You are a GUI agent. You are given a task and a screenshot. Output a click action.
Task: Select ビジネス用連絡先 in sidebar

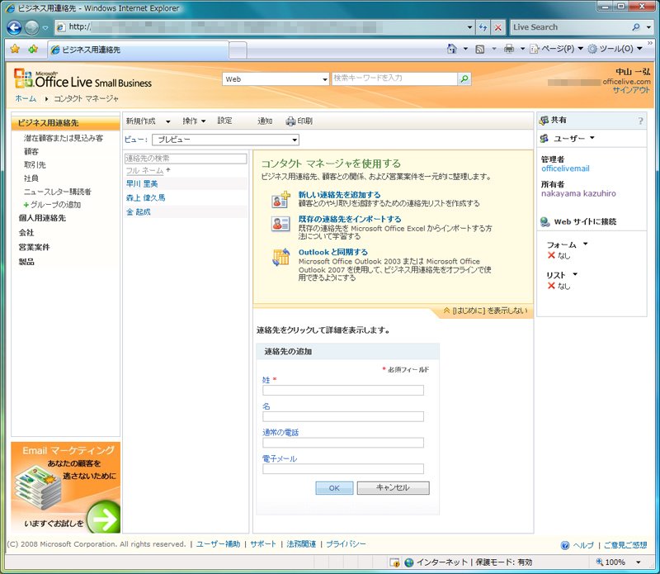coord(66,123)
